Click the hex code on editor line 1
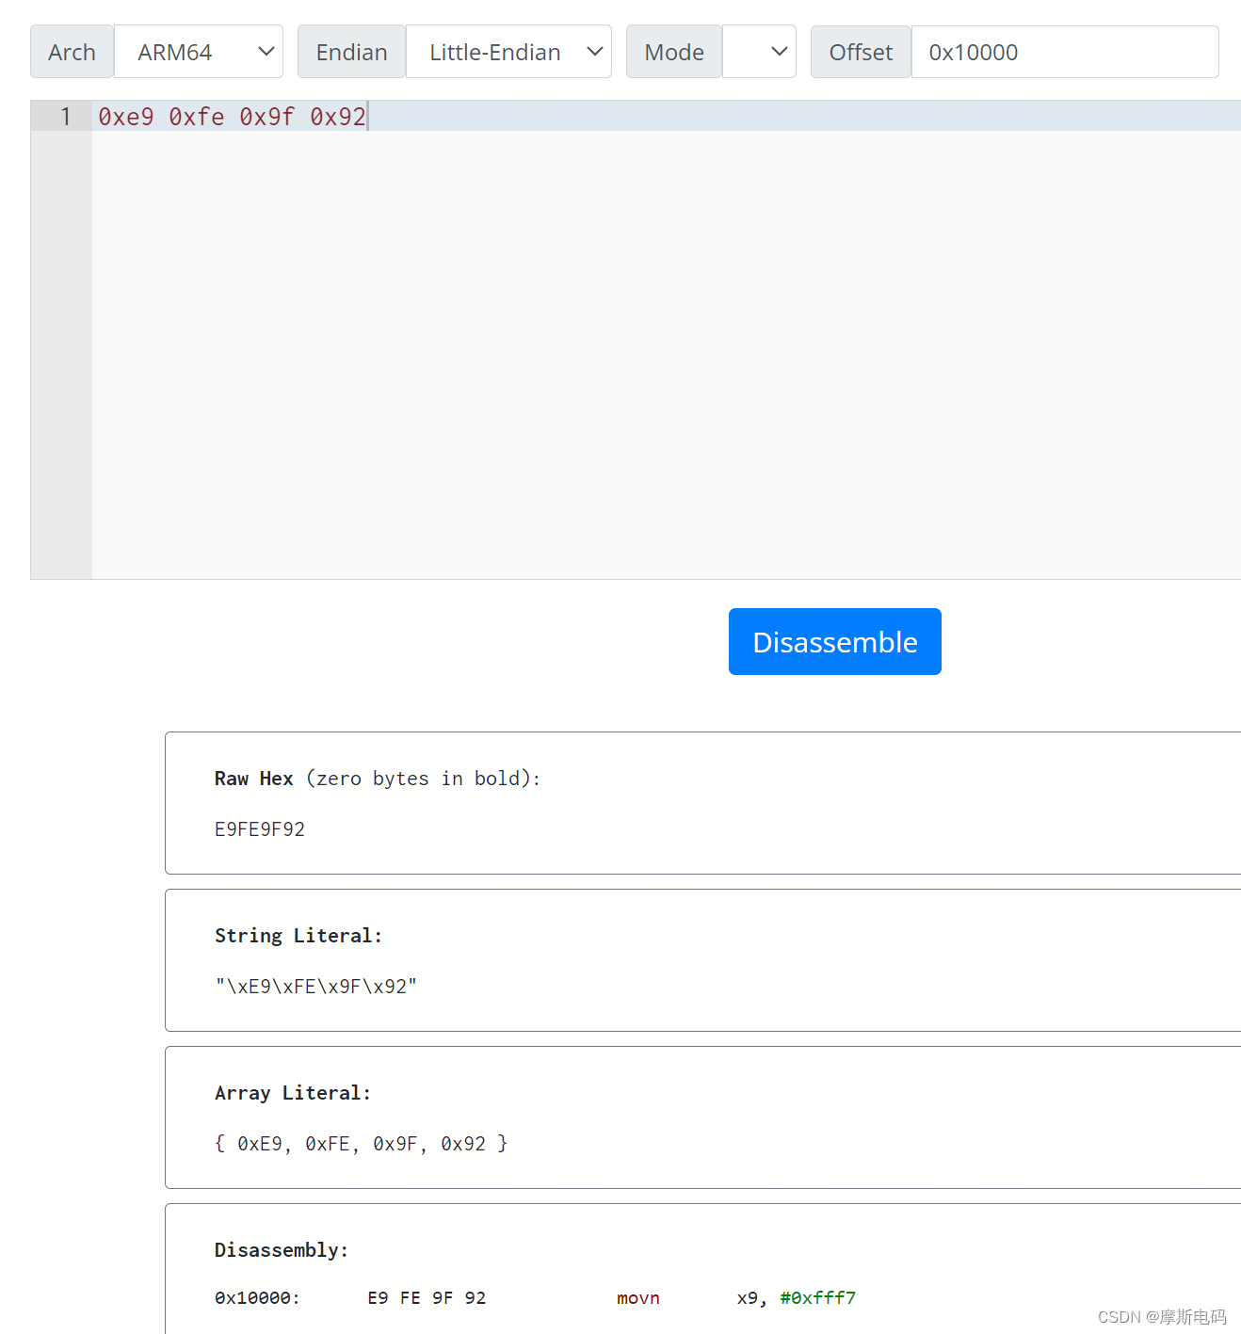 pyautogui.click(x=232, y=117)
